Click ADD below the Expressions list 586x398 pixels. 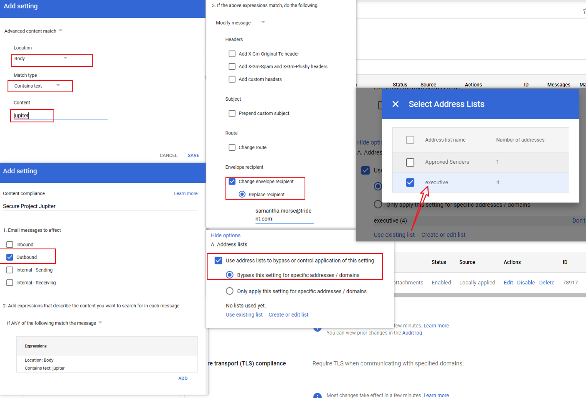(183, 378)
